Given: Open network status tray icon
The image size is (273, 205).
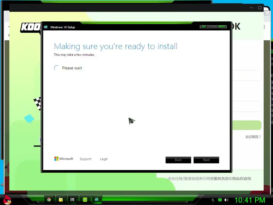Looking at the screenshot, I should [x=220, y=200].
